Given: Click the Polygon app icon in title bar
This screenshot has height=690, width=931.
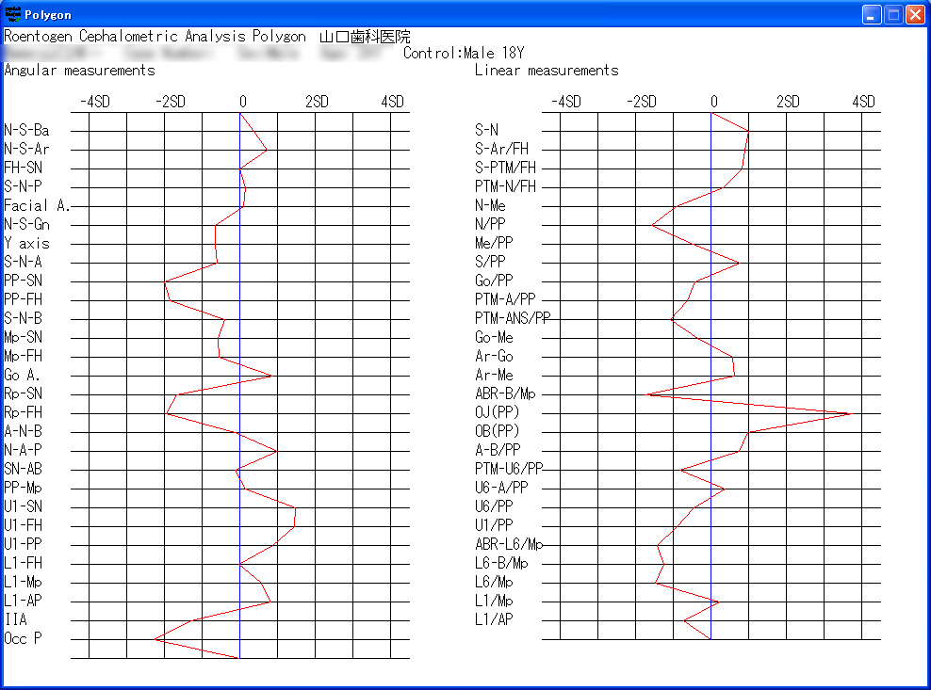Looking at the screenshot, I should (13, 14).
